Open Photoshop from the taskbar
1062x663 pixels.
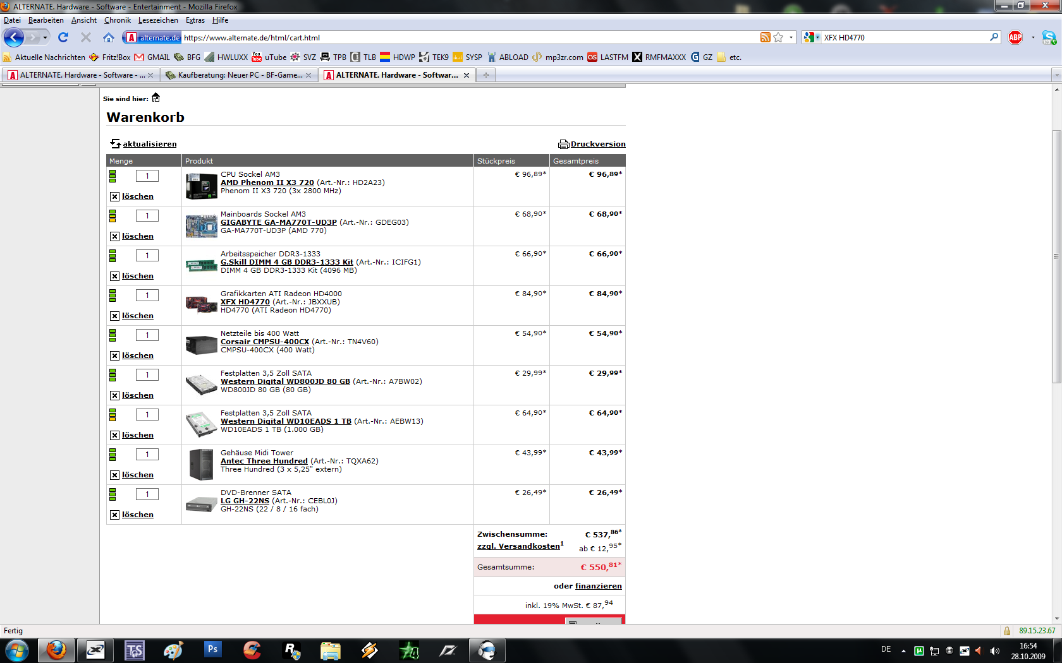212,650
